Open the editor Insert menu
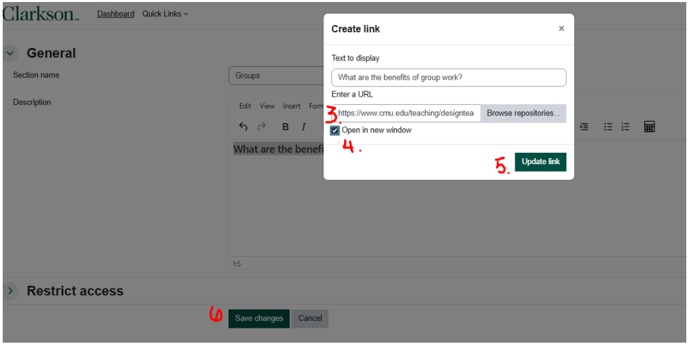Viewport: 689px width, 344px height. tap(292, 106)
